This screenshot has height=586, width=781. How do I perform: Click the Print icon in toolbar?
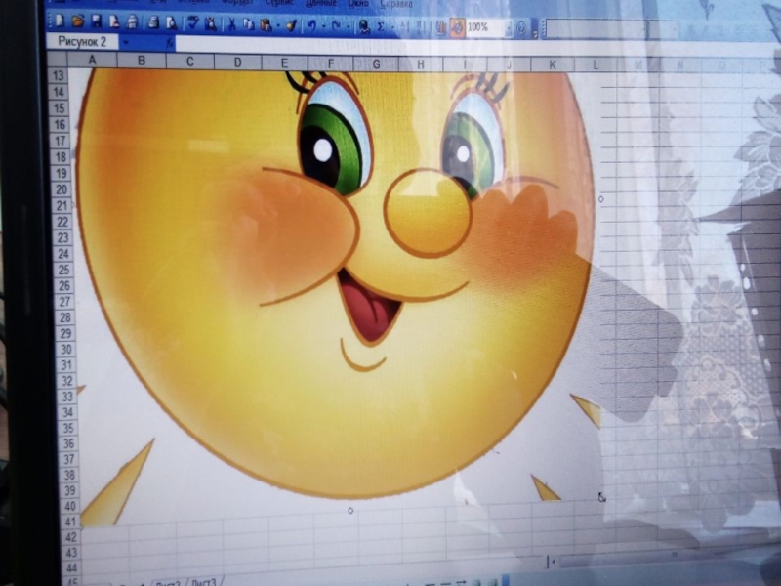pyautogui.click(x=154, y=22)
